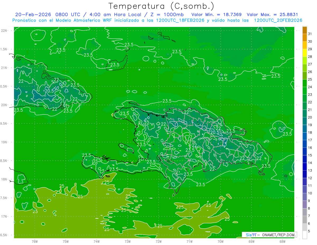Click the map title "Temperatura (C,somb.)"
This screenshot has width=317, height=245.
click(161, 6)
